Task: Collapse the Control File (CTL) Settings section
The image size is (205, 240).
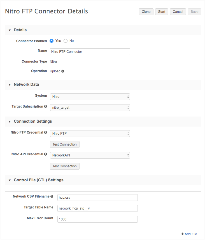Action: (x=10, y=180)
